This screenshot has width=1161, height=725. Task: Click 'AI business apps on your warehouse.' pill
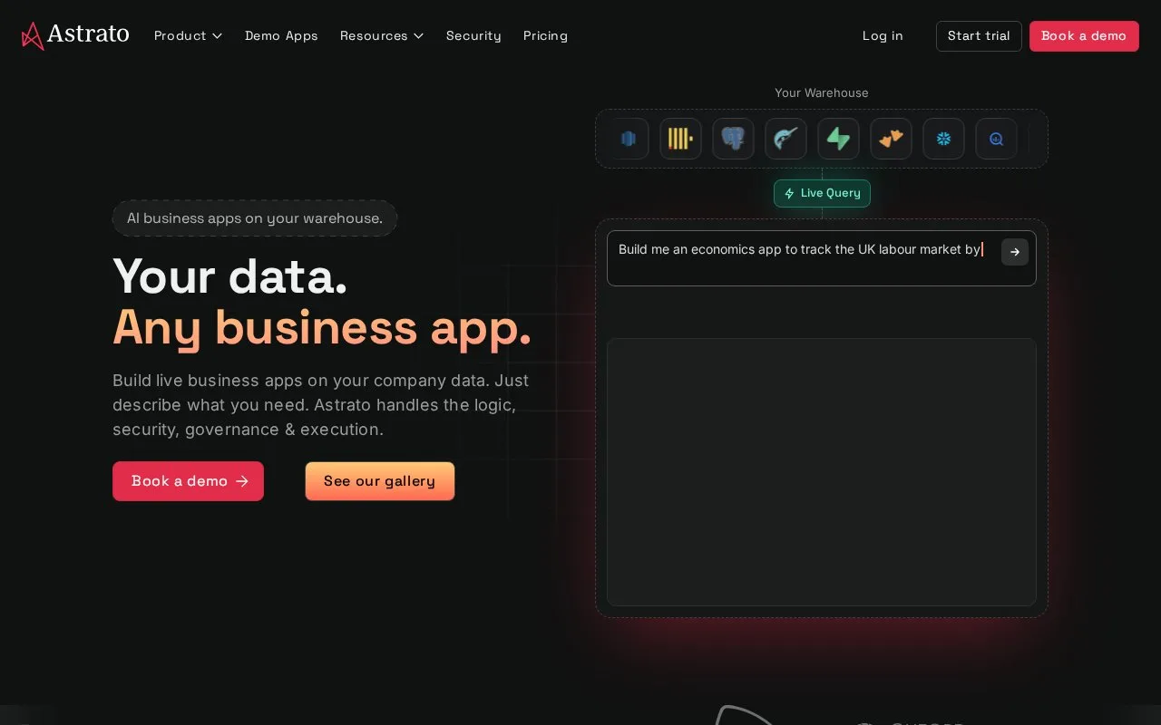255,218
